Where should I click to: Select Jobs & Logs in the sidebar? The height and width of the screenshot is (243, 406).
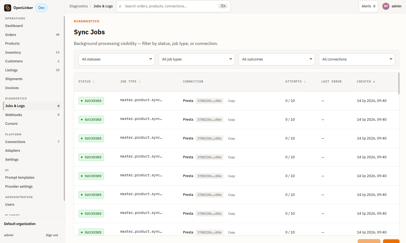pos(32,106)
